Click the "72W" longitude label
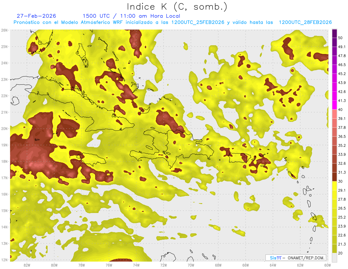Image resolution: width=348 pixels, height=269 pixels. point(164,265)
